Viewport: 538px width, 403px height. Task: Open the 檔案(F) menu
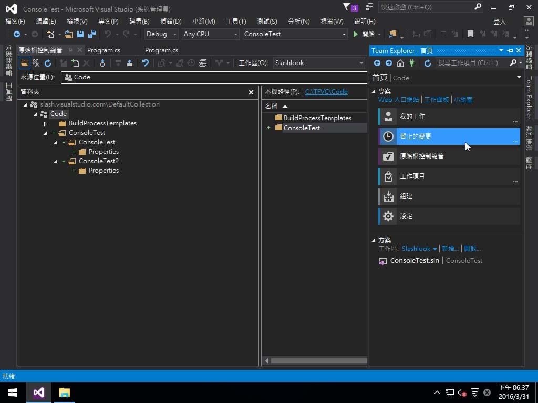click(x=15, y=21)
